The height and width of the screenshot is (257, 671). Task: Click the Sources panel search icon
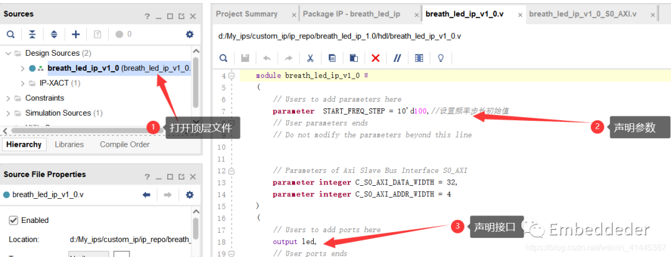pyautogui.click(x=11, y=35)
